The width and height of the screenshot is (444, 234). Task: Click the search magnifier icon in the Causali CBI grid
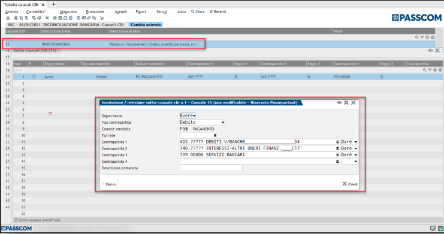tap(417, 37)
